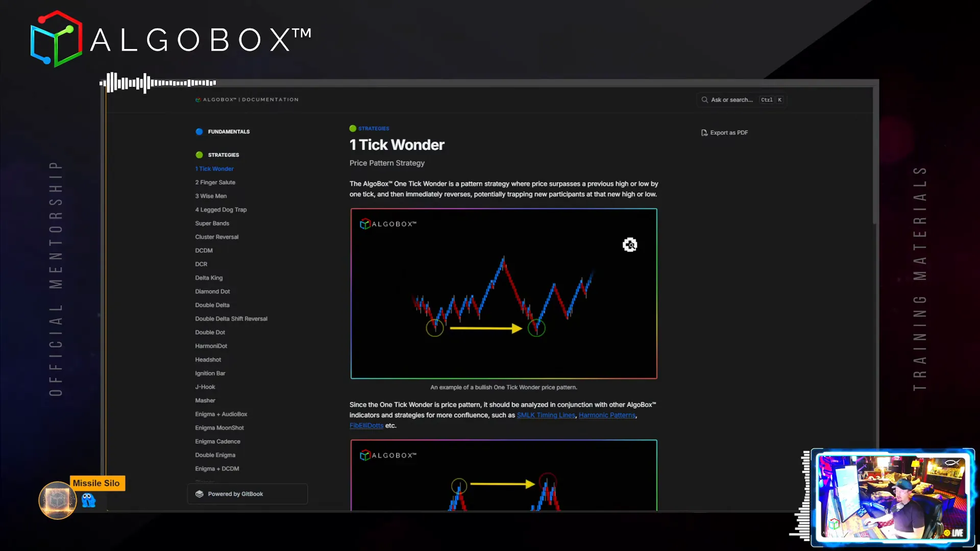This screenshot has height=551, width=980.
Task: Click Powered by GitBook button
Action: point(248,494)
